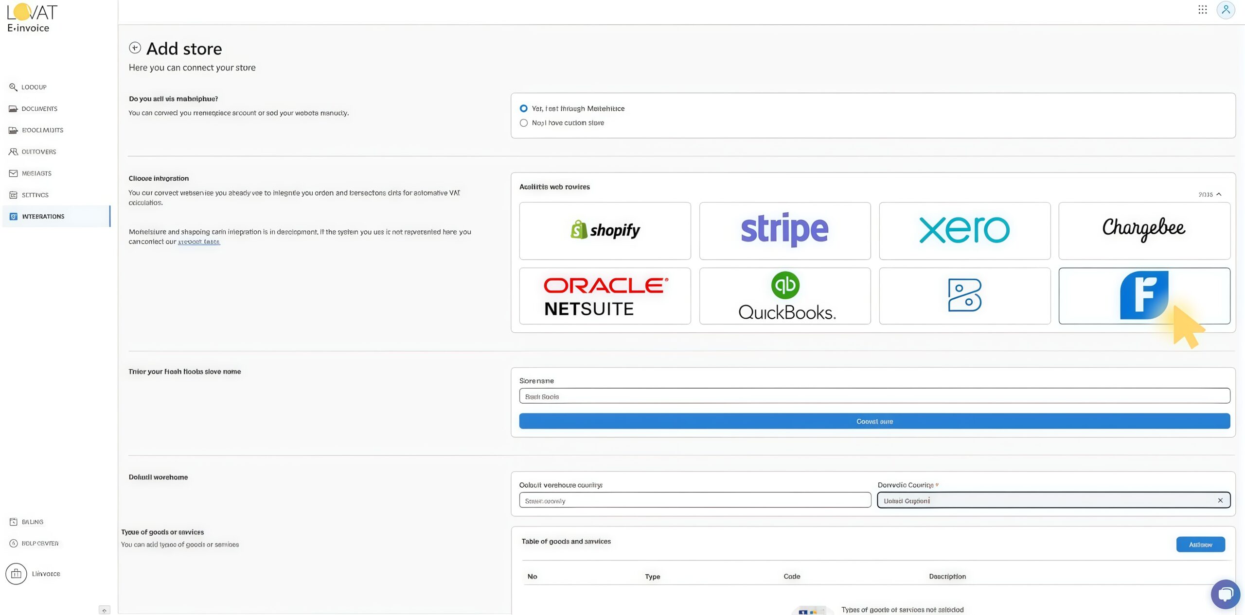The height and width of the screenshot is (615, 1245).
Task: Click the Help Center icon in sidebar
Action: point(13,543)
